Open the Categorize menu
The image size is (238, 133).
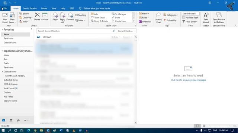click(x=171, y=15)
